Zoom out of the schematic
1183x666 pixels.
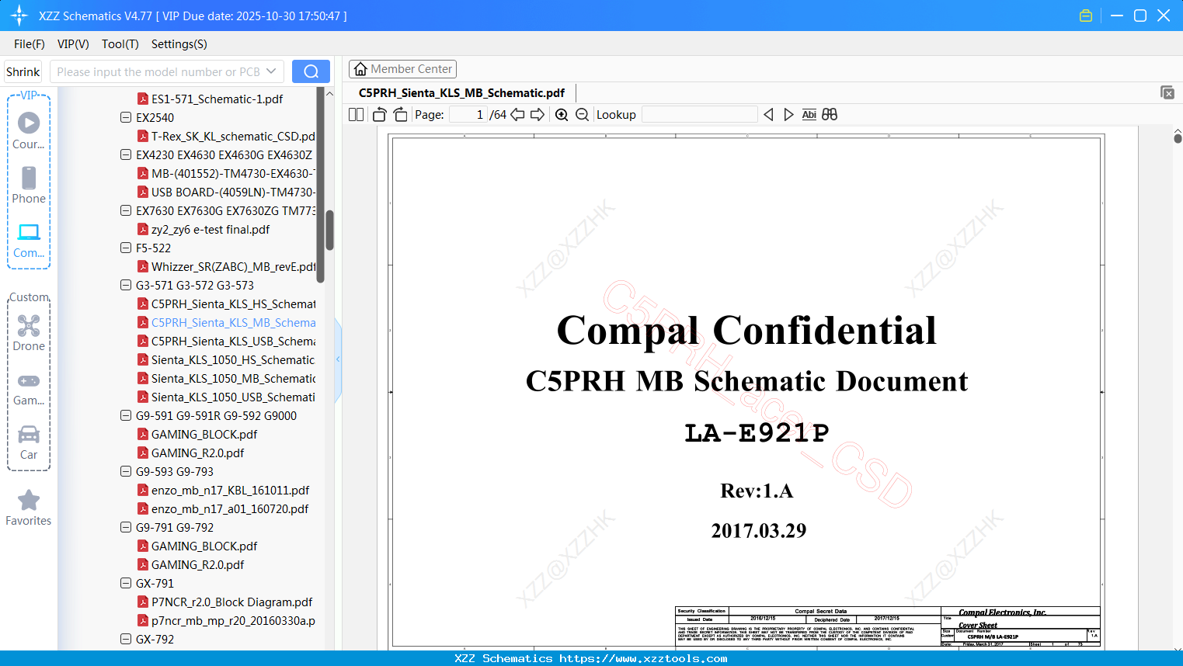(x=582, y=115)
